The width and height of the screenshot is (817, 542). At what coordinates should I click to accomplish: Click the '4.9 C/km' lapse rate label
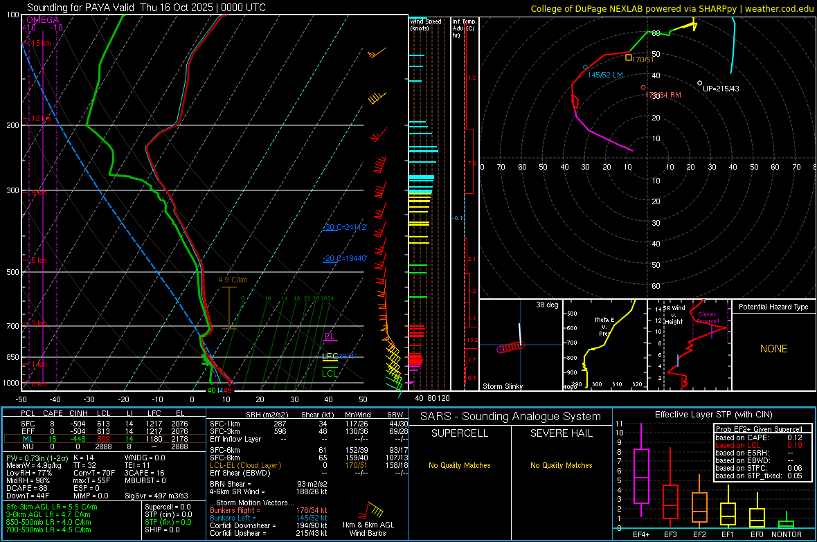pyautogui.click(x=233, y=280)
